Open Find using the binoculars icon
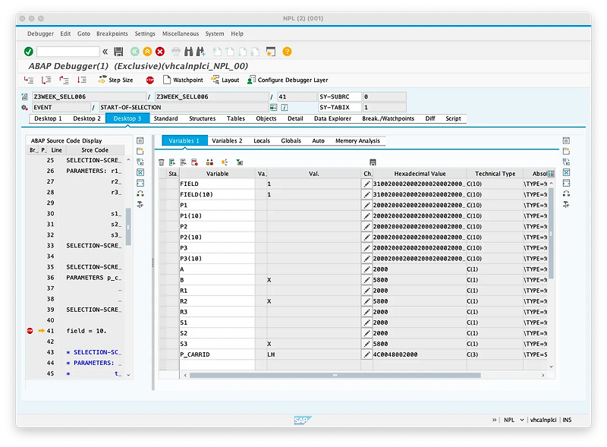This screenshot has height=447, width=607. (187, 52)
